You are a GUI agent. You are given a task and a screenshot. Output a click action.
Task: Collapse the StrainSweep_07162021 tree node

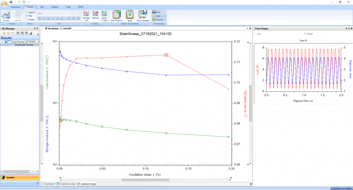click(2, 42)
